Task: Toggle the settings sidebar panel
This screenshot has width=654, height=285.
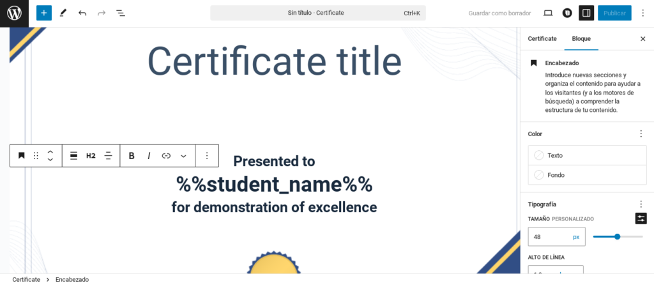Action: [586, 13]
